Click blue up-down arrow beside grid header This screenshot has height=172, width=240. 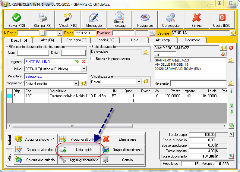[x=231, y=91]
